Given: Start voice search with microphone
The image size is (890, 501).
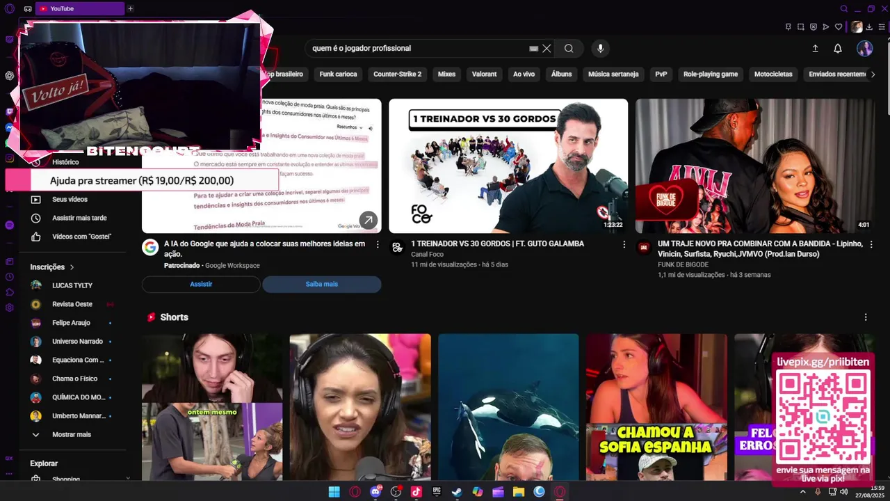Looking at the screenshot, I should (601, 48).
